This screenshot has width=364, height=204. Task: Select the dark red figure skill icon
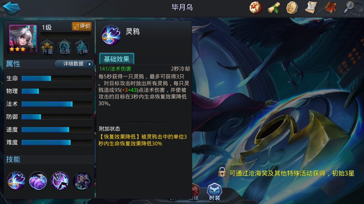point(82,181)
